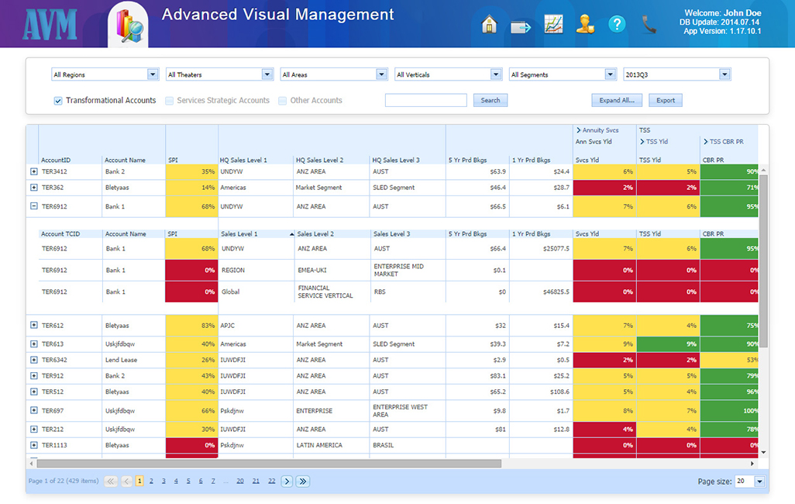Open the user profile icon

click(585, 25)
